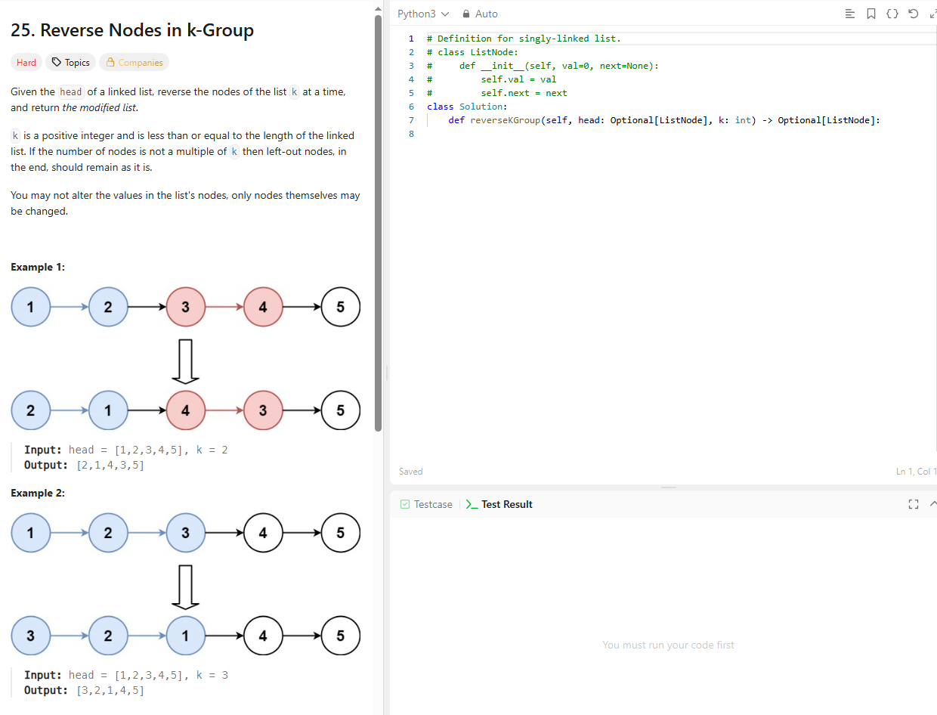The height and width of the screenshot is (715, 937).
Task: Click the reverseKGroup method definition line
Action: click(663, 120)
